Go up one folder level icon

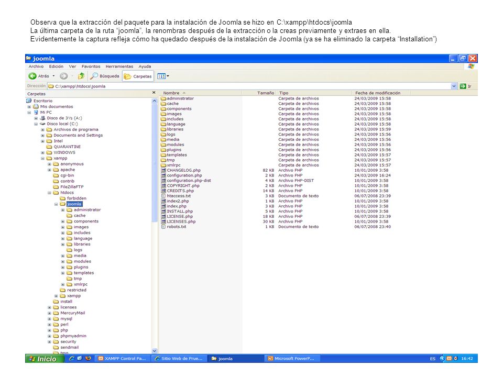(81, 76)
